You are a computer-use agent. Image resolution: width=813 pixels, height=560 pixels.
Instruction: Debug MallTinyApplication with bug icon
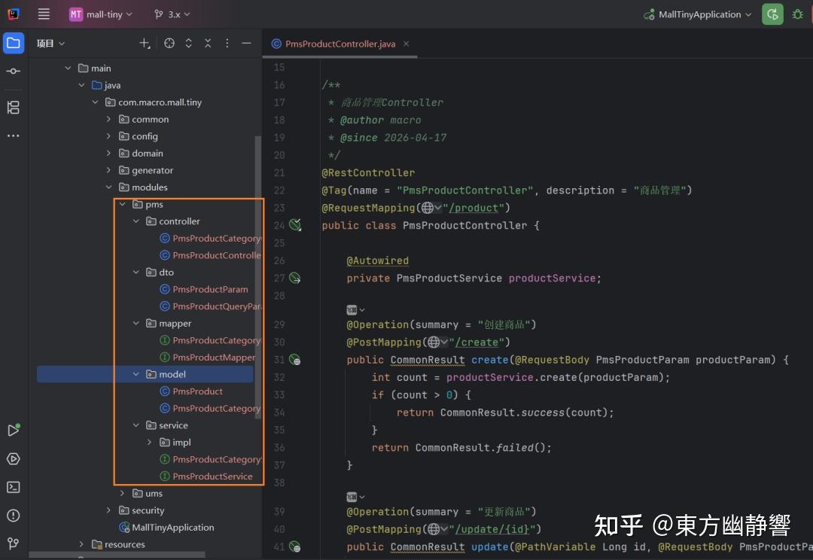[797, 14]
